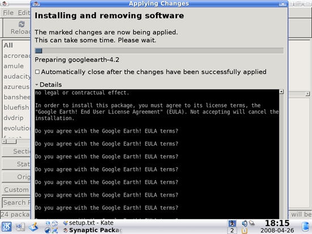312x234 pixels.
Task: Open the trash icon at the panel end
Action: [x=305, y=227]
